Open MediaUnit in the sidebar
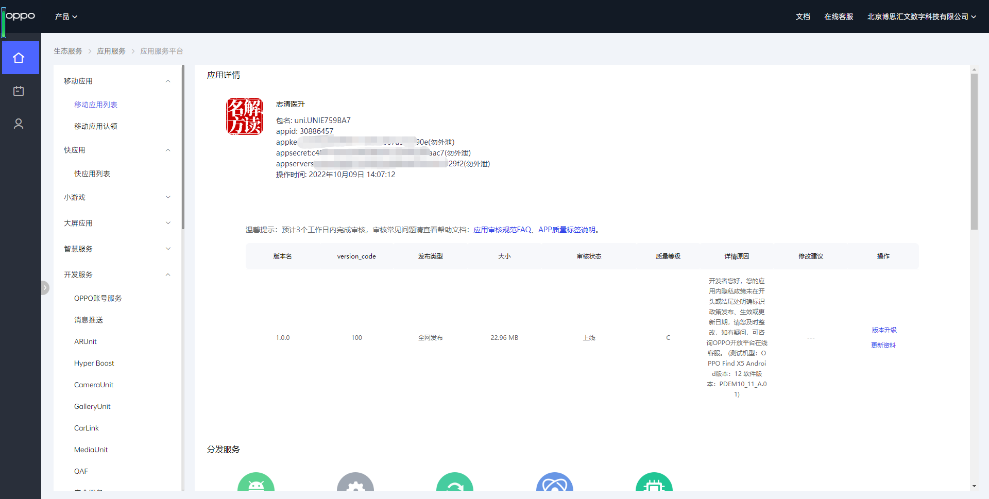The height and width of the screenshot is (499, 989). tap(91, 450)
